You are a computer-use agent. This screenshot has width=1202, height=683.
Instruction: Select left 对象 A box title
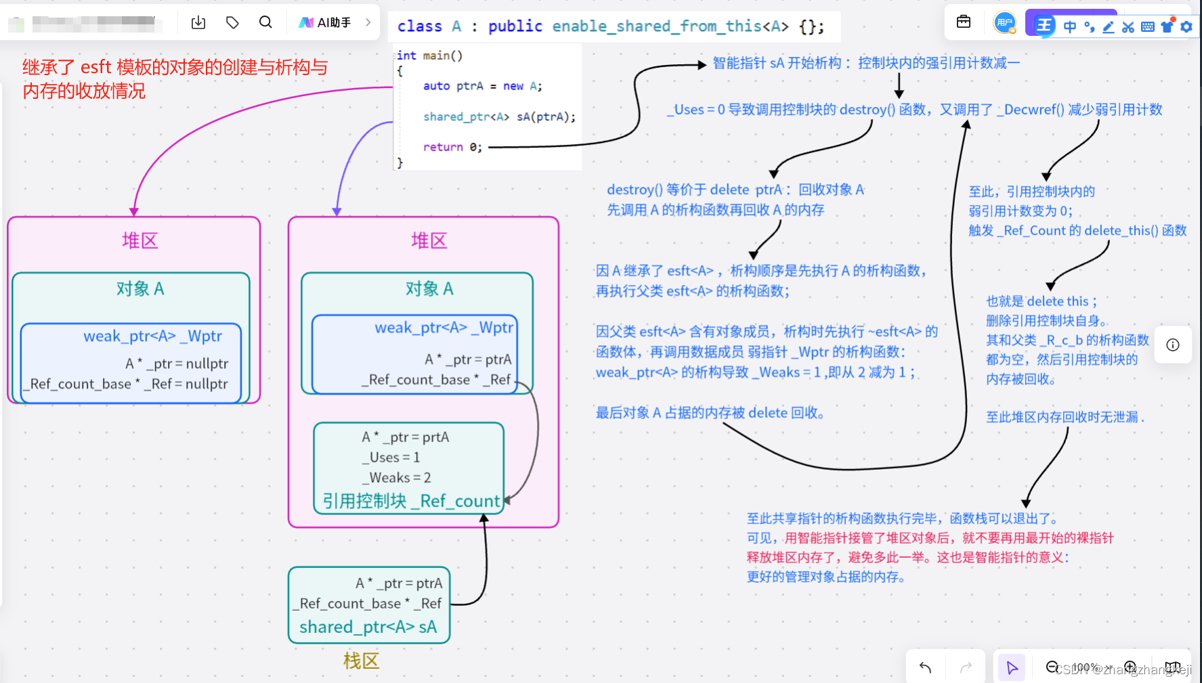click(139, 289)
